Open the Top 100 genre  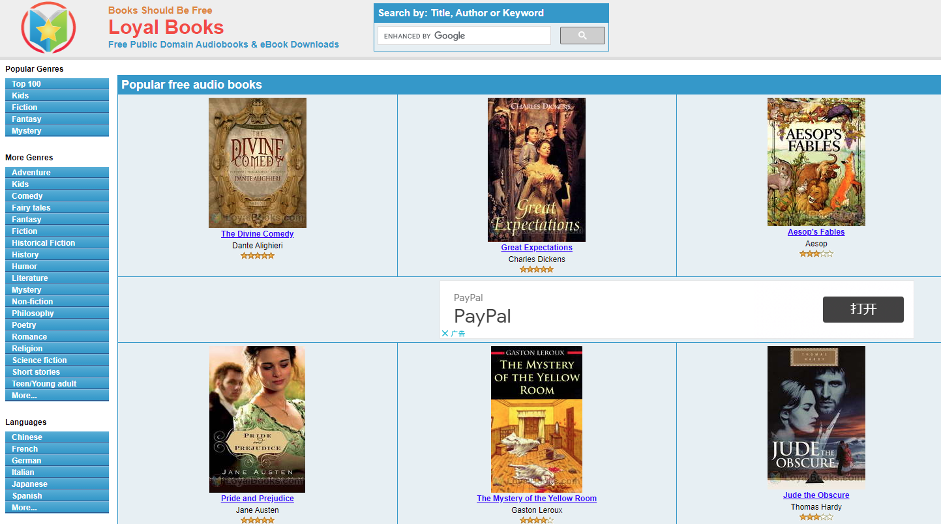click(57, 84)
